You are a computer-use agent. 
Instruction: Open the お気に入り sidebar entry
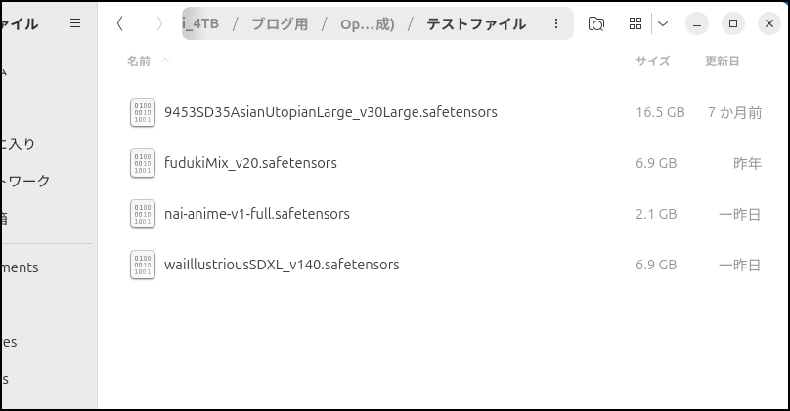20,144
